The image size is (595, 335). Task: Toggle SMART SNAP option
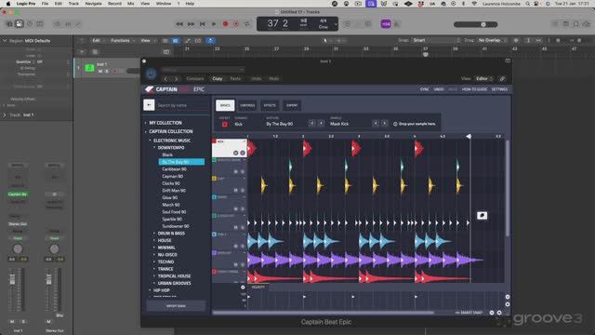tap(469, 313)
